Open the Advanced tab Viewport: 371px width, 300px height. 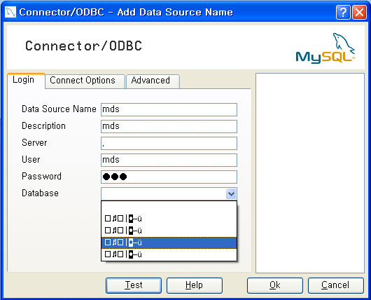click(x=153, y=81)
